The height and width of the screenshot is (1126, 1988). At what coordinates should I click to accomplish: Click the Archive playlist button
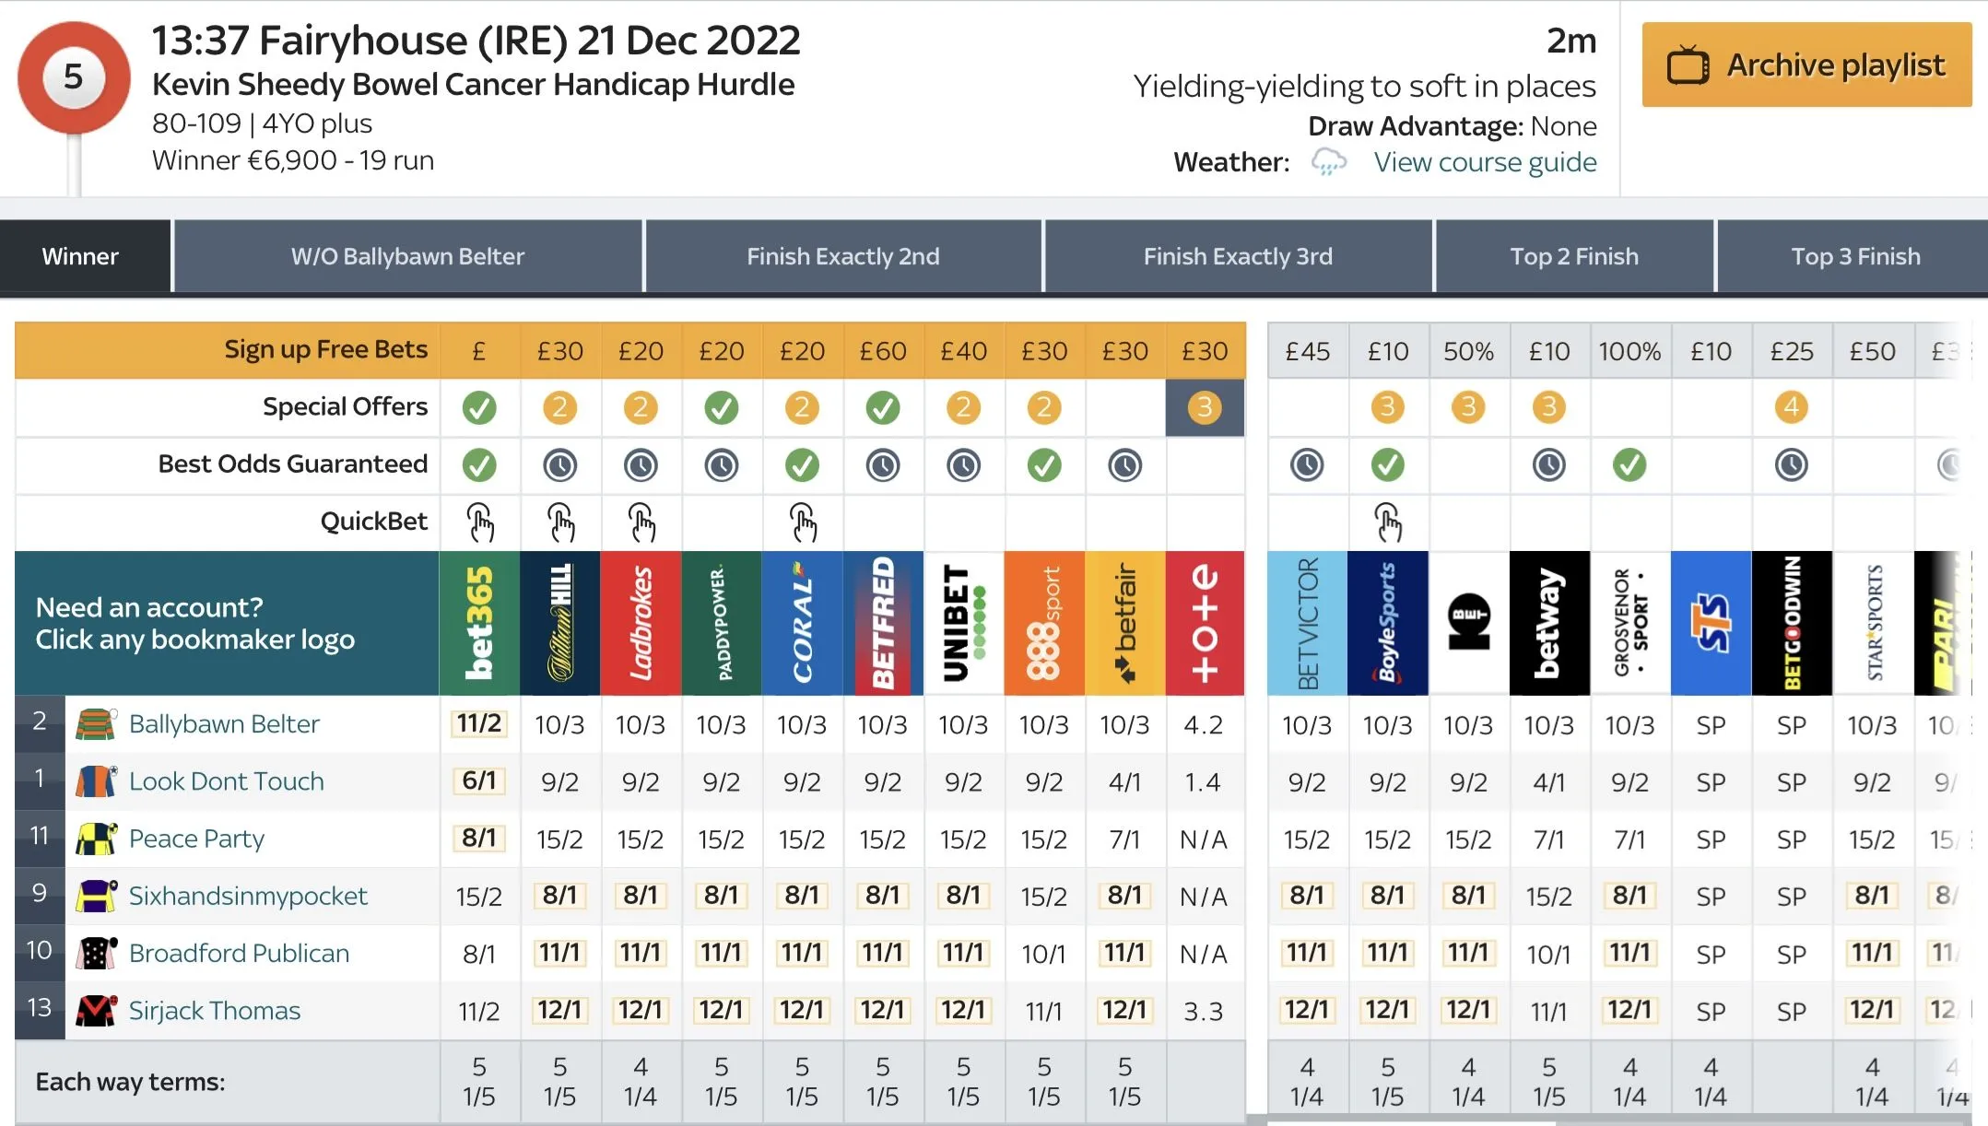pyautogui.click(x=1806, y=65)
